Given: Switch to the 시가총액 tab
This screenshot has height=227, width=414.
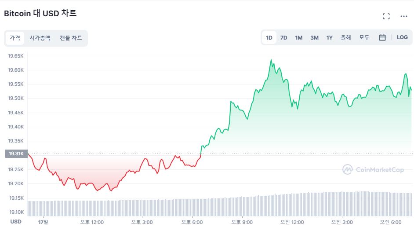Looking at the screenshot, I should 40,38.
